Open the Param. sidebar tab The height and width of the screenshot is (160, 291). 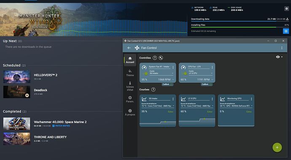click(130, 99)
